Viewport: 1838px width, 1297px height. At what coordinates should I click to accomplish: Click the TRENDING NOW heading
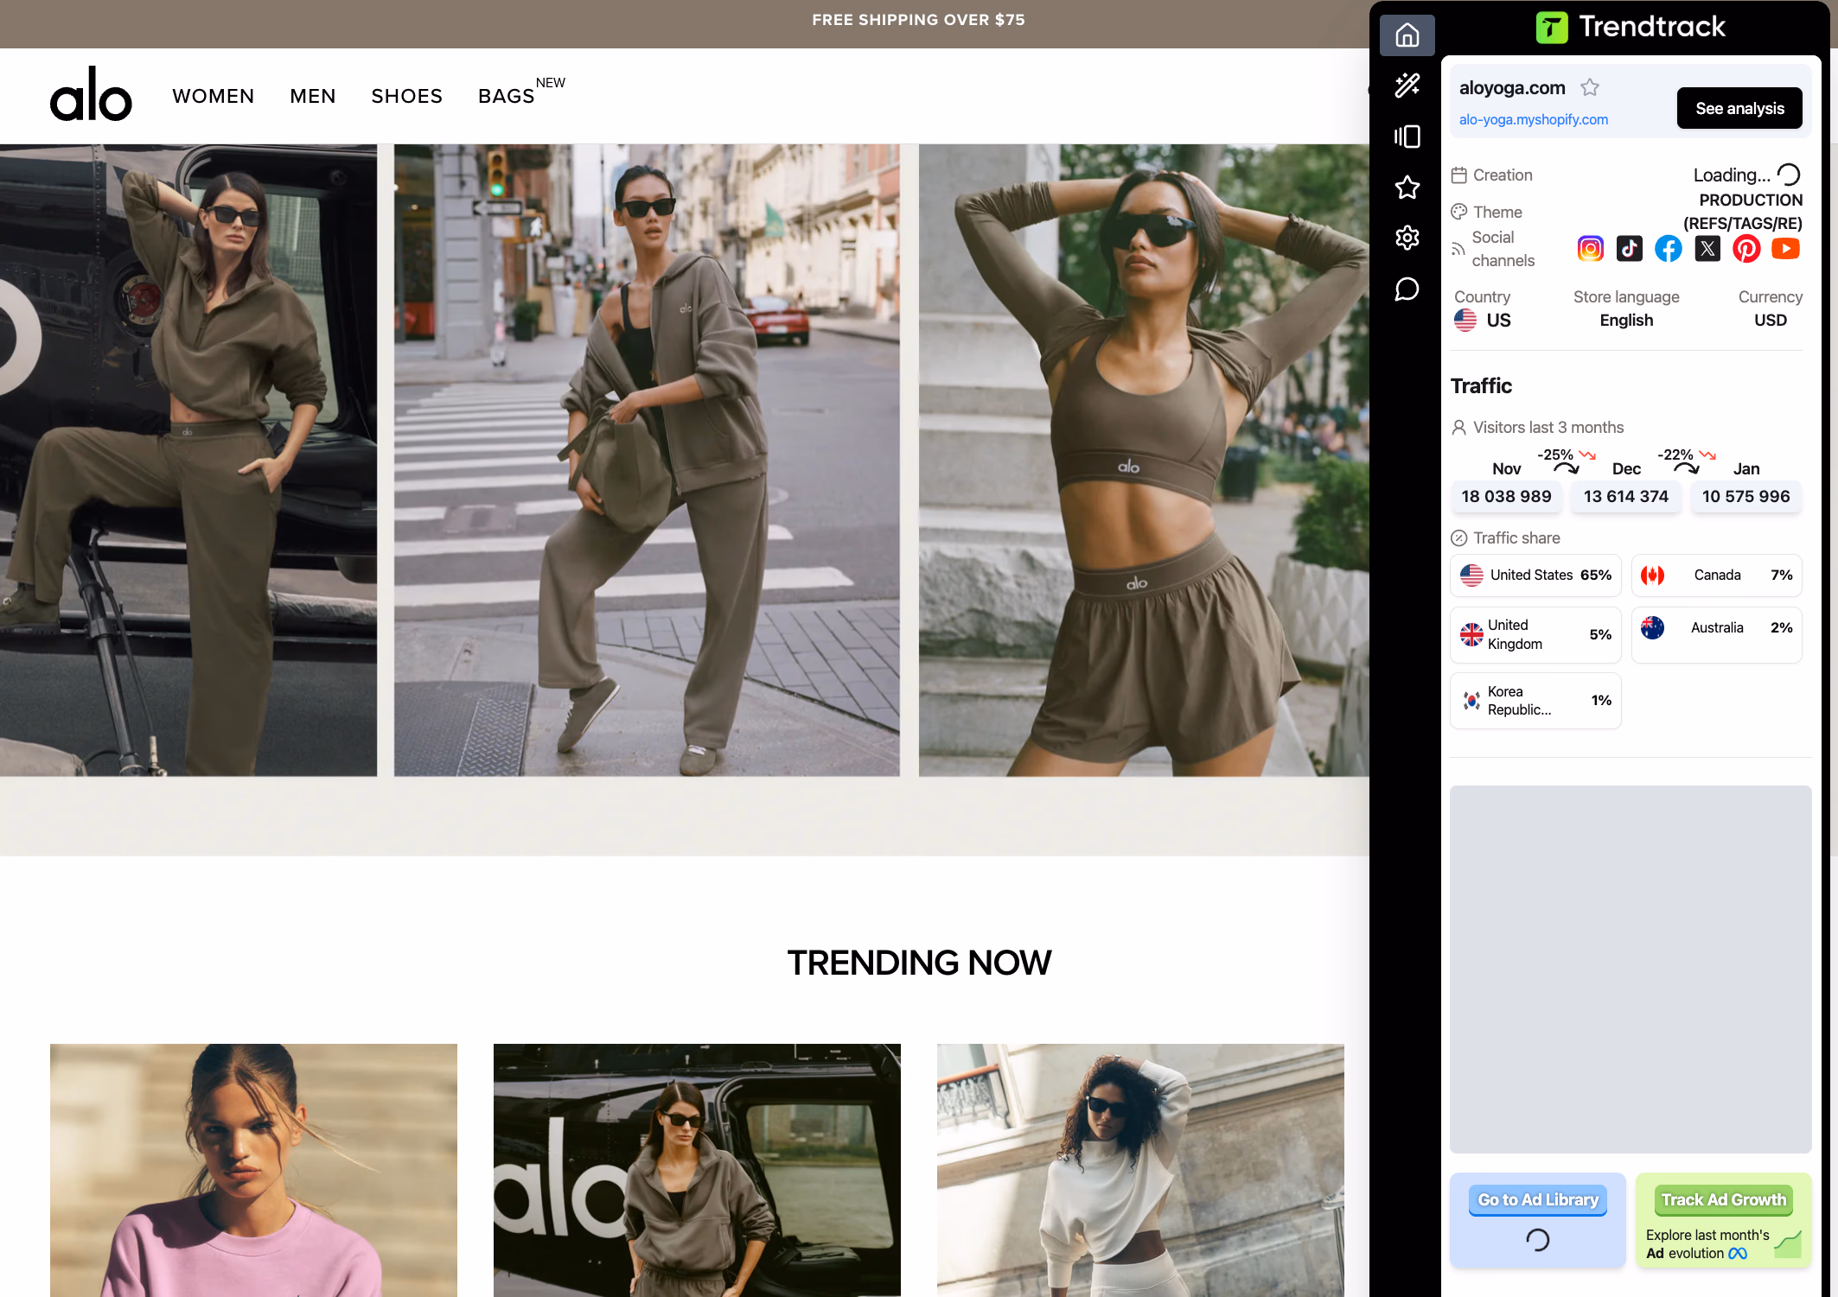pos(919,963)
